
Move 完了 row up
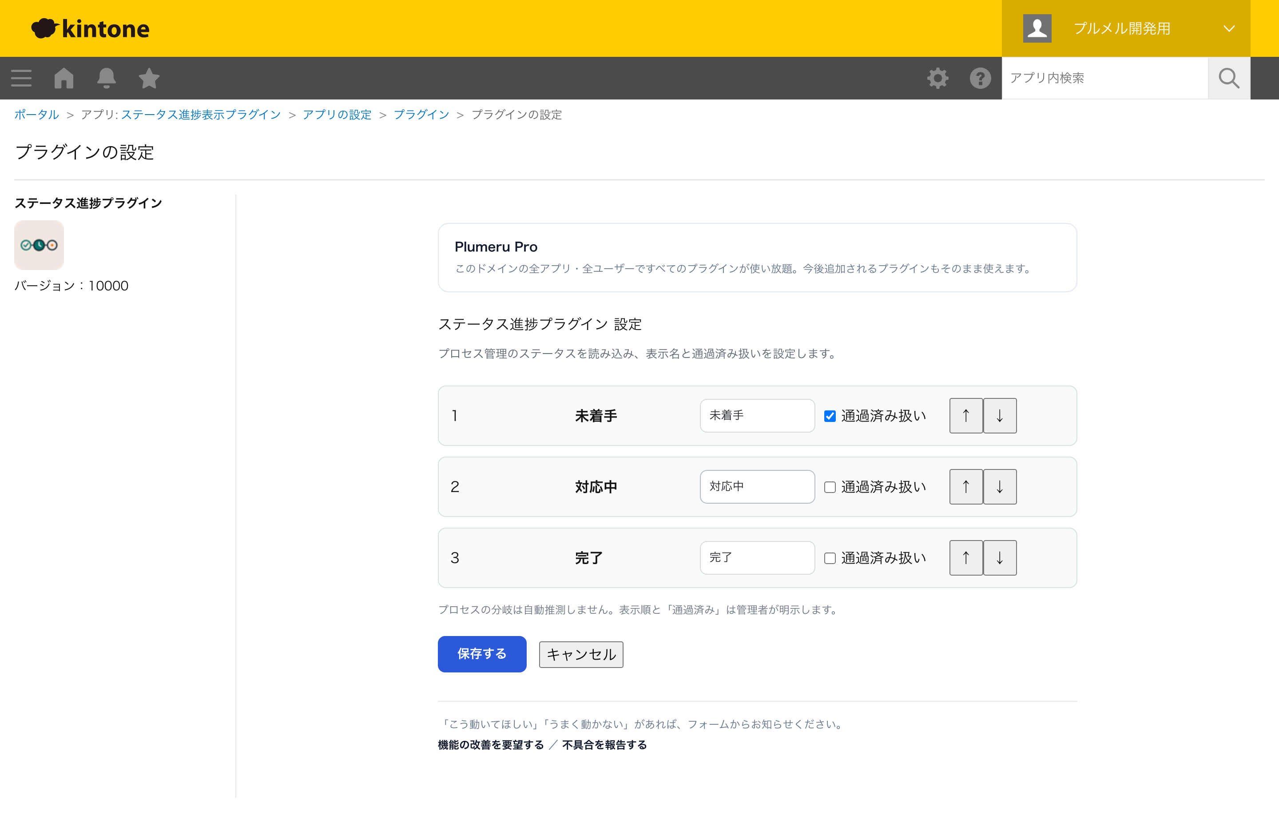pyautogui.click(x=966, y=558)
